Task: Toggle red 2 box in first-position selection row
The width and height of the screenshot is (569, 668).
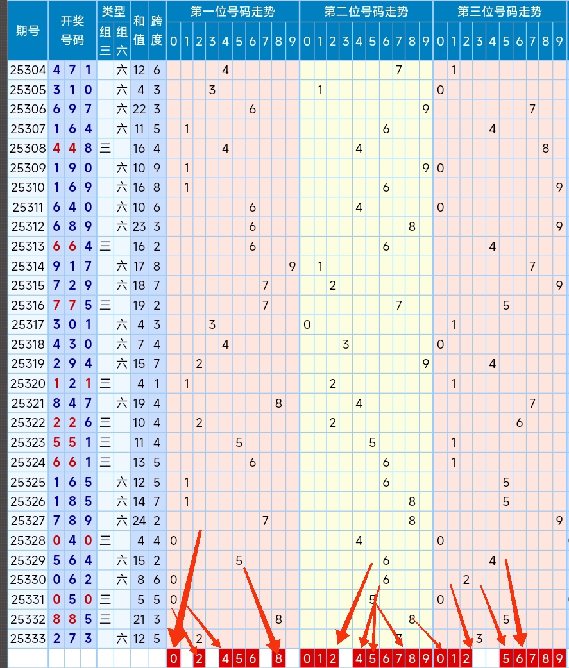Action: point(199,658)
